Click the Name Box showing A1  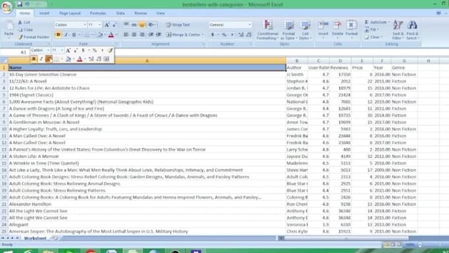(x=15, y=52)
